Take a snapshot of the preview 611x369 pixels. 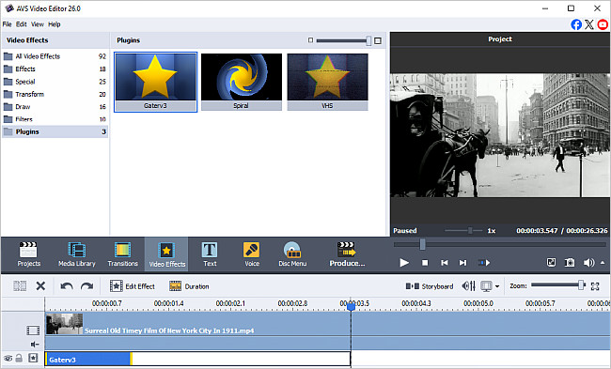click(570, 263)
